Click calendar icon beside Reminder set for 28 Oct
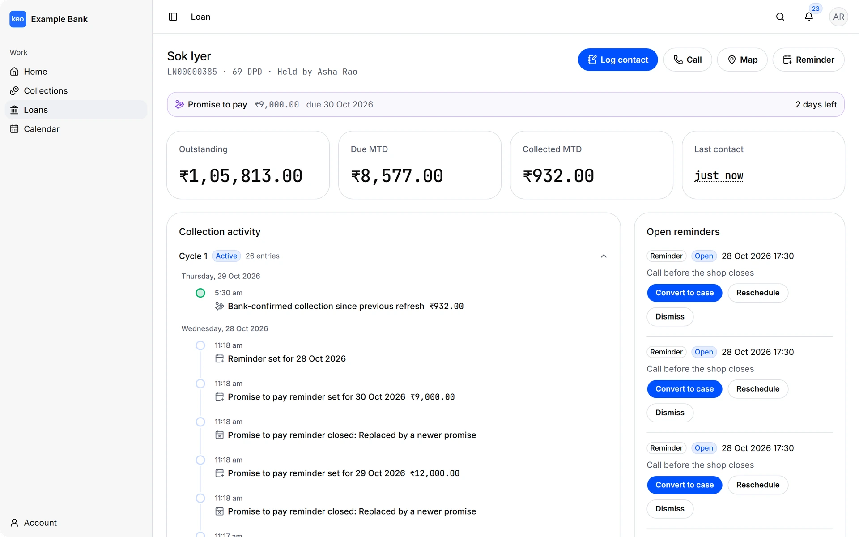 (219, 358)
